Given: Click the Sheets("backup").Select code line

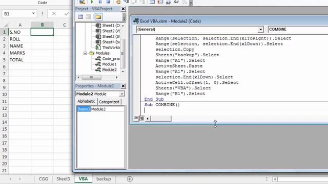Looking at the screenshot, I should click(x=187, y=55).
